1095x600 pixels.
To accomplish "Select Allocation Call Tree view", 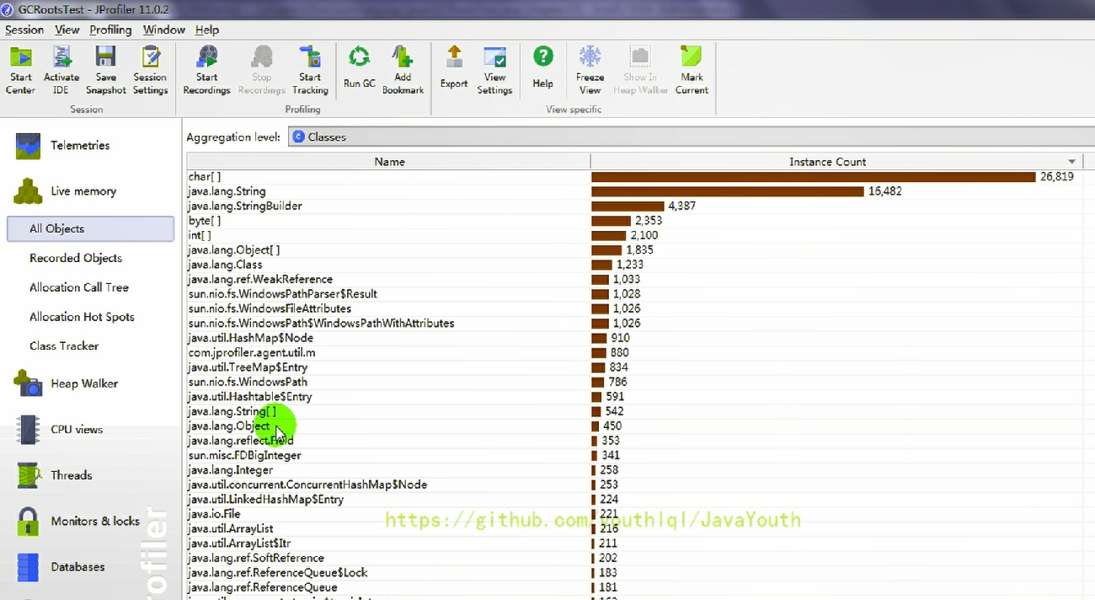I will [x=79, y=287].
